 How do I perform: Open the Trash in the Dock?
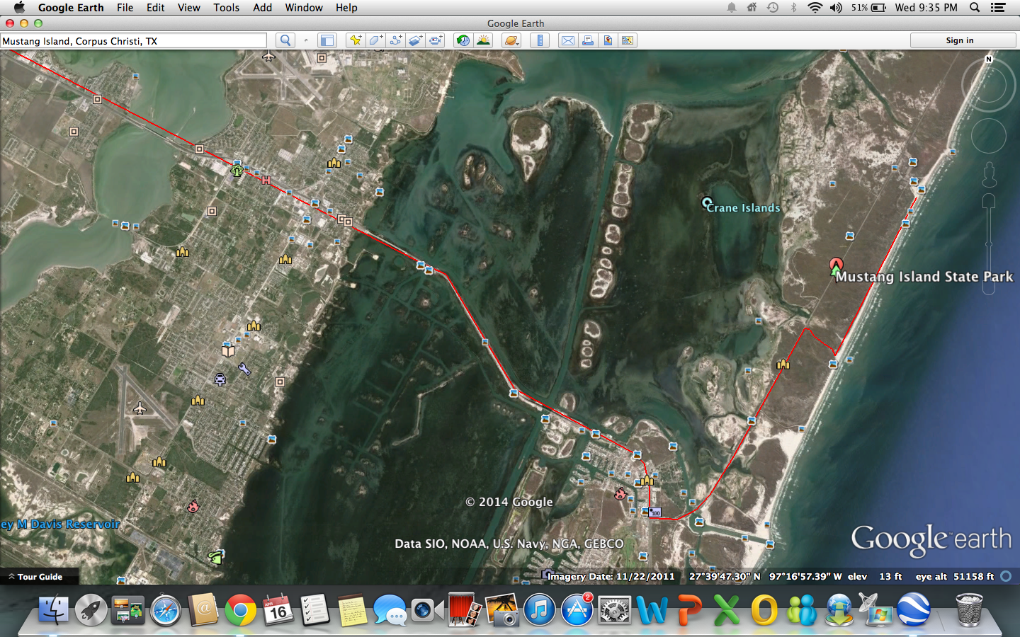pyautogui.click(x=968, y=609)
